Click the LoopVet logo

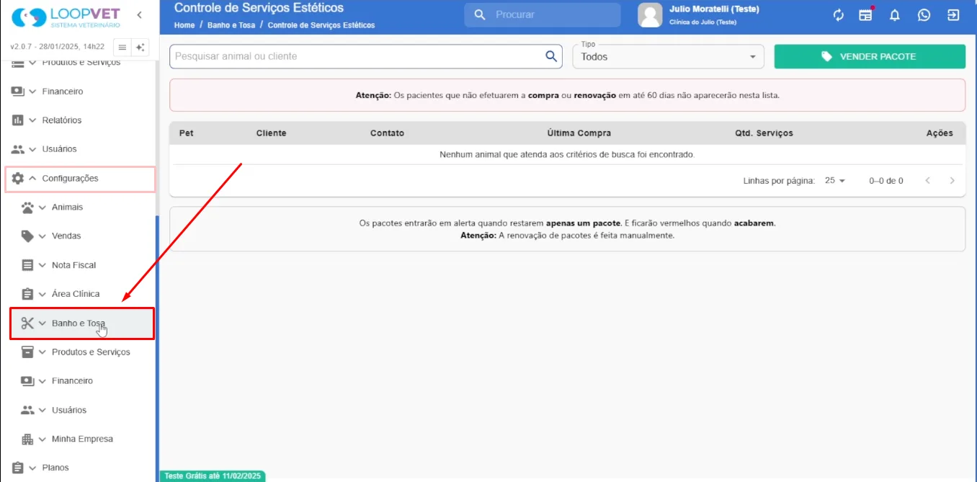point(65,17)
